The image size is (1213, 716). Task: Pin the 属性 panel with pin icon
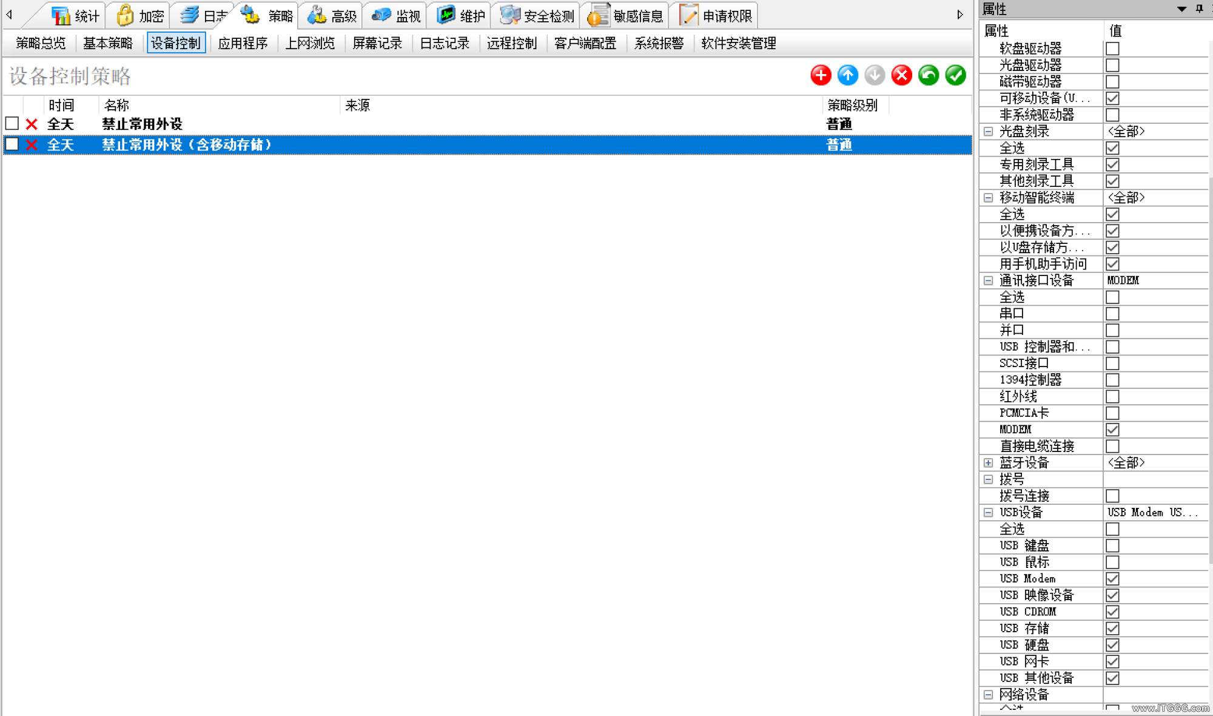tap(1199, 8)
